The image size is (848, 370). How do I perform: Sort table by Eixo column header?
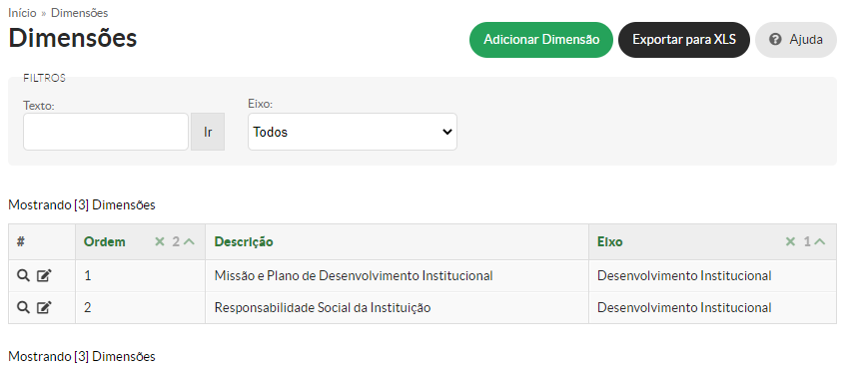(609, 242)
